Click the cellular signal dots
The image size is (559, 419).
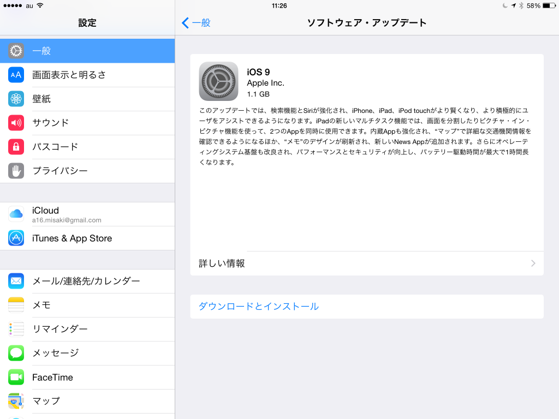pyautogui.click(x=13, y=5)
